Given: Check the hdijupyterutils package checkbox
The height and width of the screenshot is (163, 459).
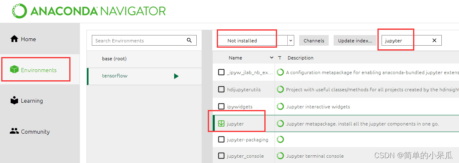Looking at the screenshot, I should pos(221,89).
